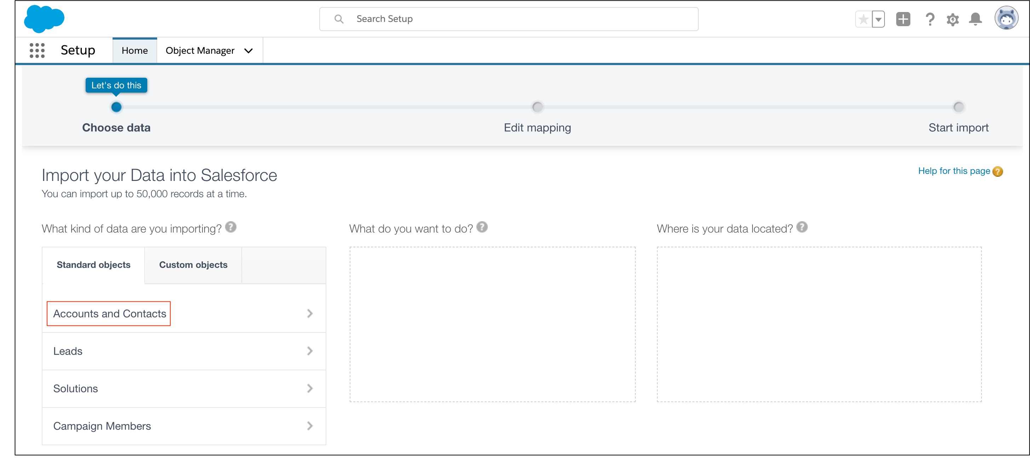1030x470 pixels.
Task: Expand the favorites list dropdown arrow
Action: click(x=878, y=19)
